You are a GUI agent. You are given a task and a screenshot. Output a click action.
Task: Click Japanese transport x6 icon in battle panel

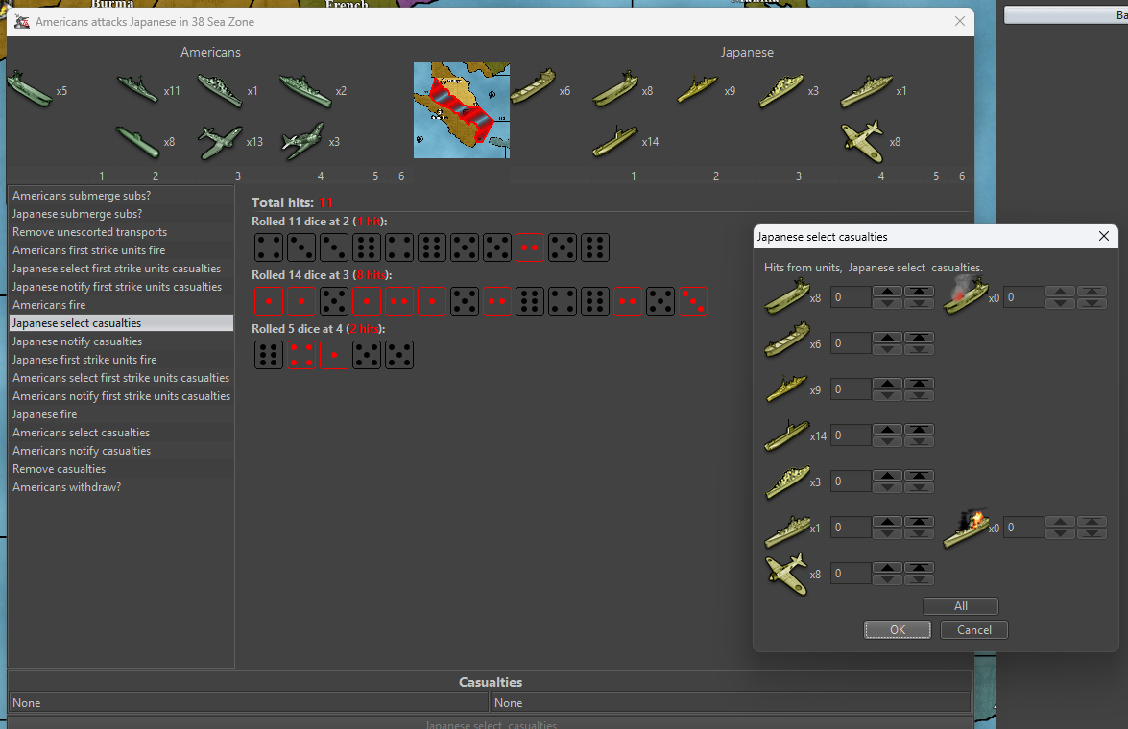click(533, 86)
